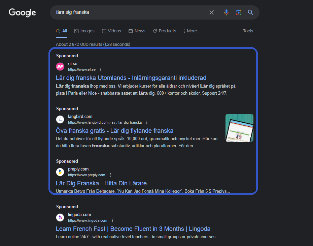Start voice search with microphone icon
Image resolution: width=313 pixels, height=246 pixels.
(226, 12)
